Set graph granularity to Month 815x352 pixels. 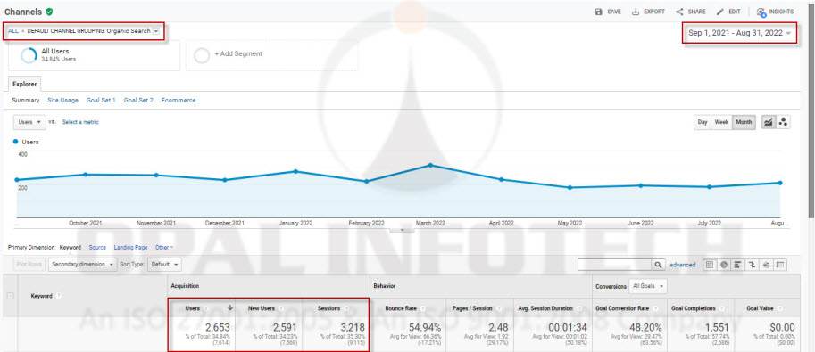(744, 122)
